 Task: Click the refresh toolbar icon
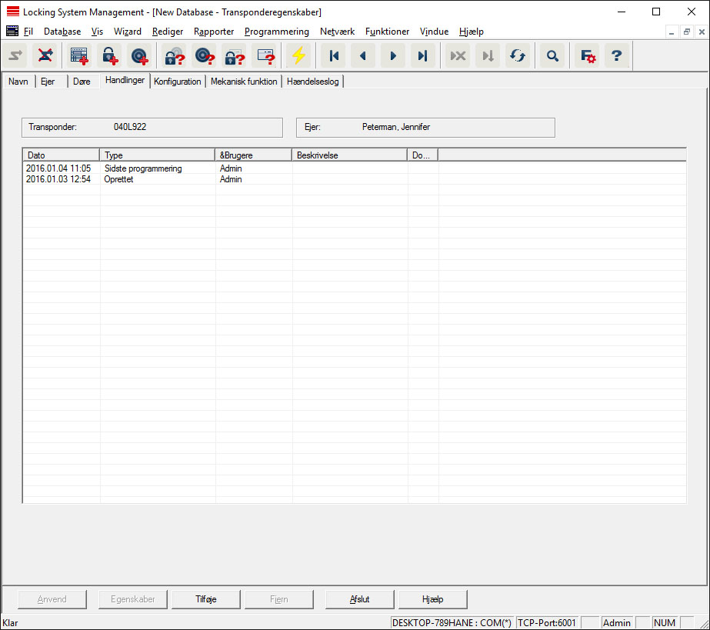point(517,55)
